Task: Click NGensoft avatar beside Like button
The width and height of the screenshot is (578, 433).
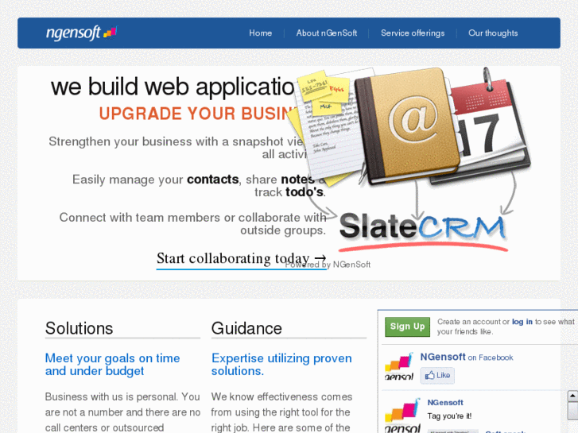Action: 399,367
